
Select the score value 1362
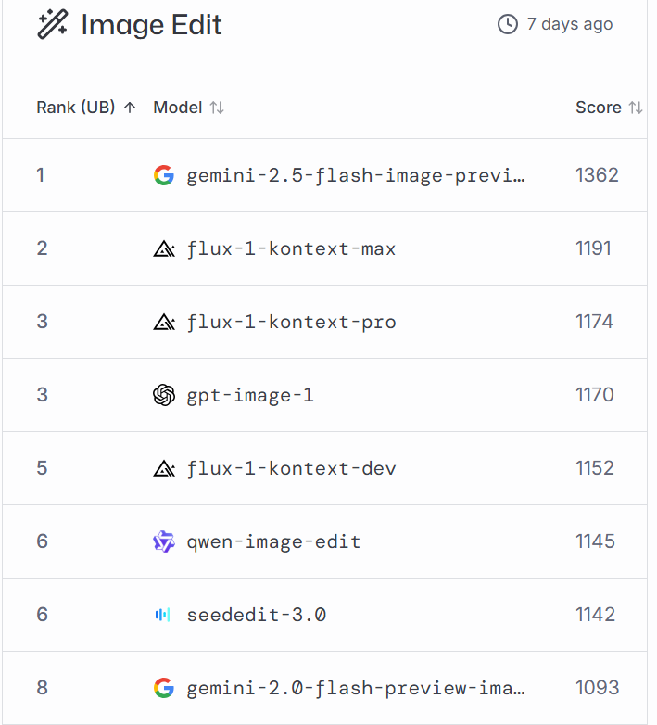point(597,175)
